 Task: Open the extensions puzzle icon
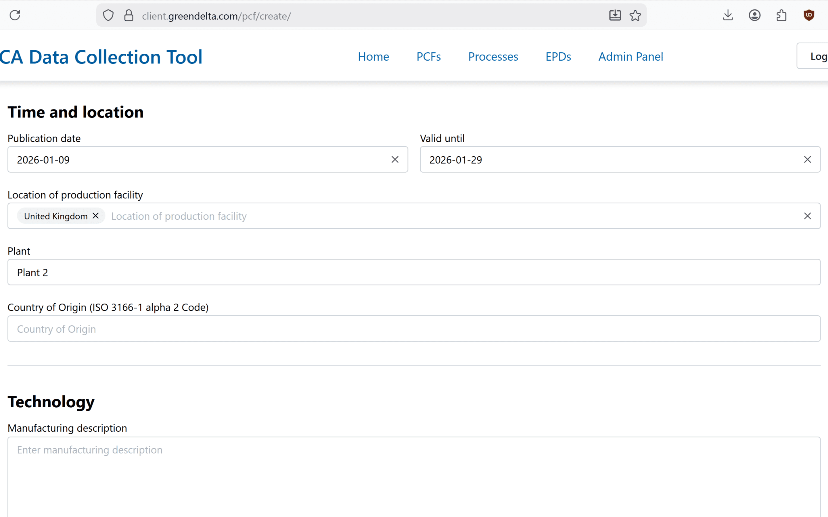(781, 16)
